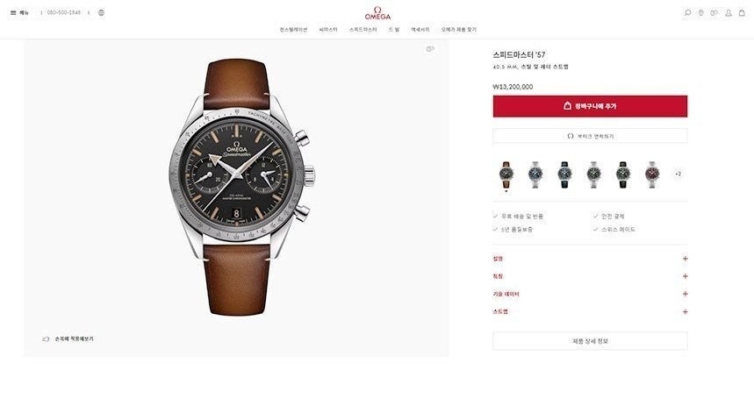Open the shopping bag icon in header
Viewport: 754px width, 406px height.
742,13
